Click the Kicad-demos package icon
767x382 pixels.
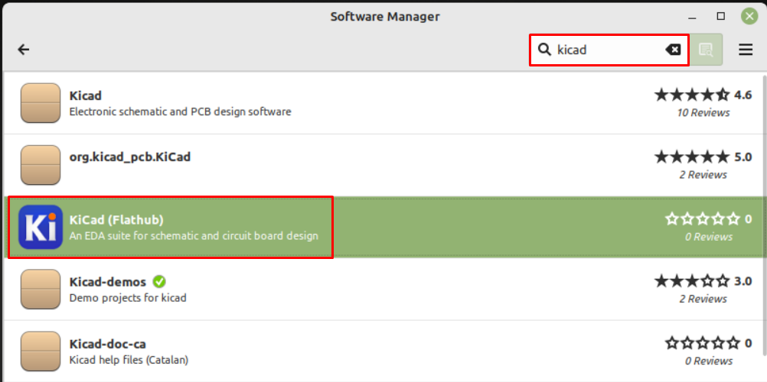41,290
